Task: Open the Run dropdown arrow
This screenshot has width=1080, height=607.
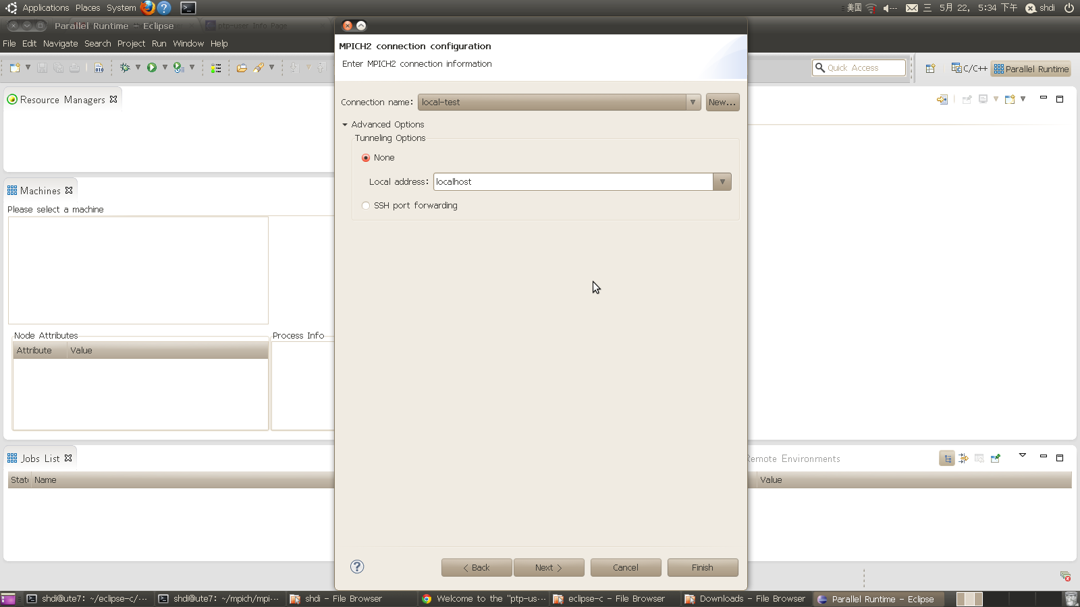Action: tap(165, 67)
